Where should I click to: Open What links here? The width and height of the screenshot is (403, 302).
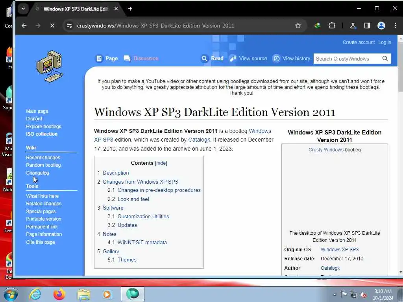42,196
